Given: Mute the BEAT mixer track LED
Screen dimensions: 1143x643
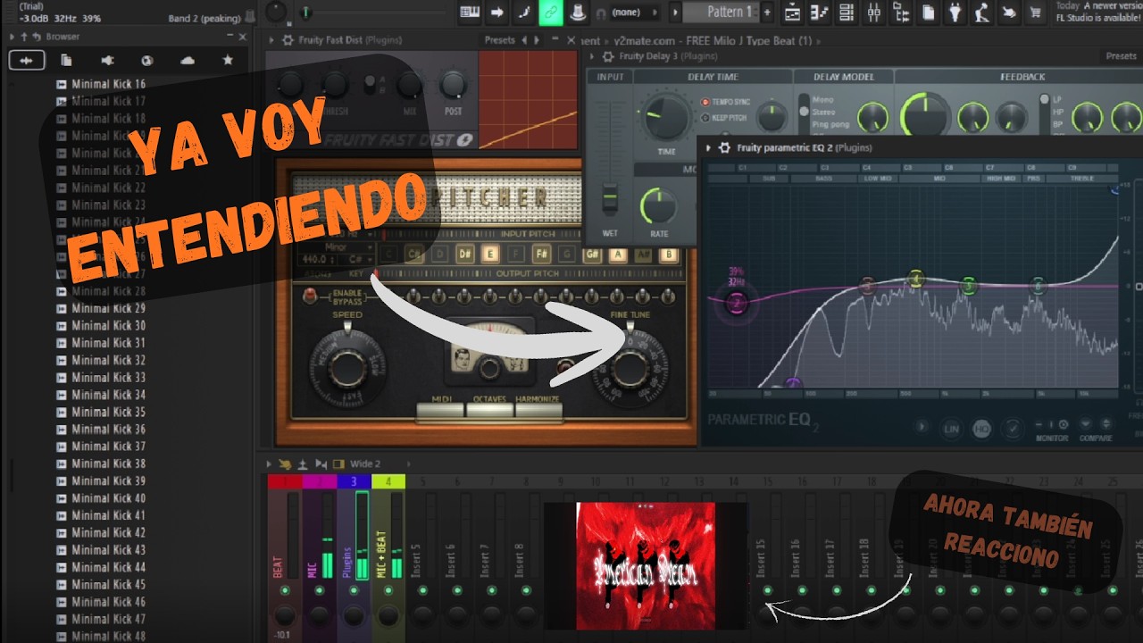Looking at the screenshot, I should (285, 591).
